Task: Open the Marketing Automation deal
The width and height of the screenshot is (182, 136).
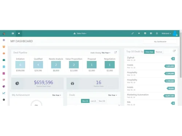Action: (x=151, y=96)
